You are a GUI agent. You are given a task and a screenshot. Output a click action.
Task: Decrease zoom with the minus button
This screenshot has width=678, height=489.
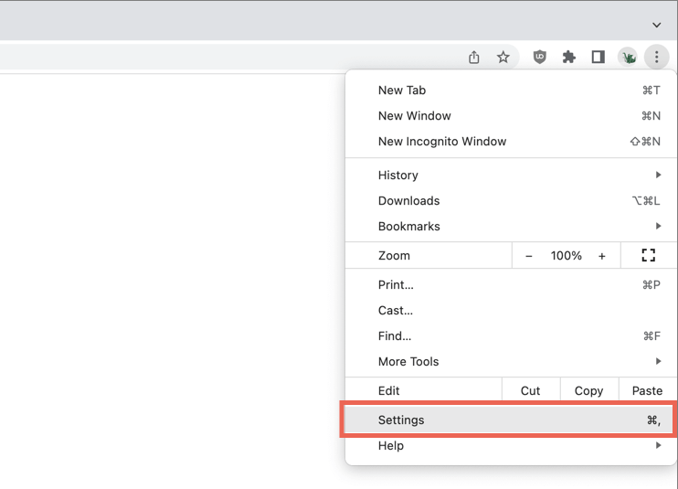click(x=529, y=256)
